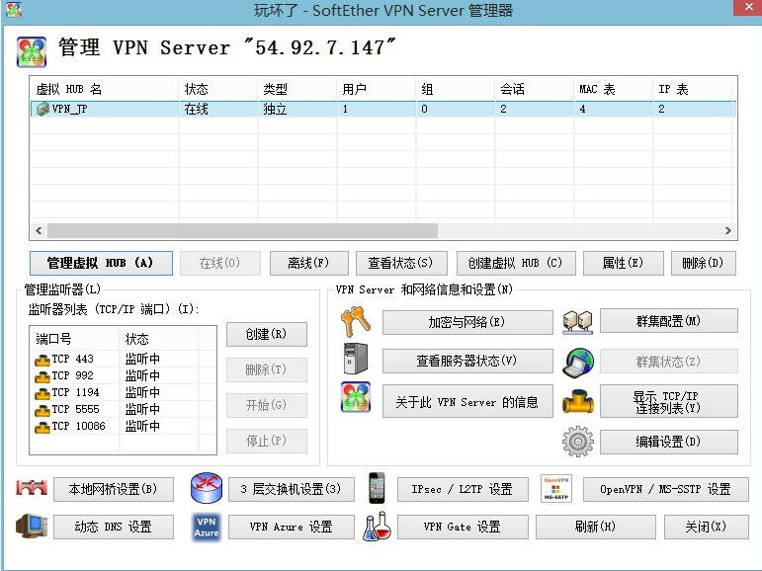This screenshot has height=571, width=762.
Task: Click the router icon beside 3 层交换机设置
Action: point(207,488)
